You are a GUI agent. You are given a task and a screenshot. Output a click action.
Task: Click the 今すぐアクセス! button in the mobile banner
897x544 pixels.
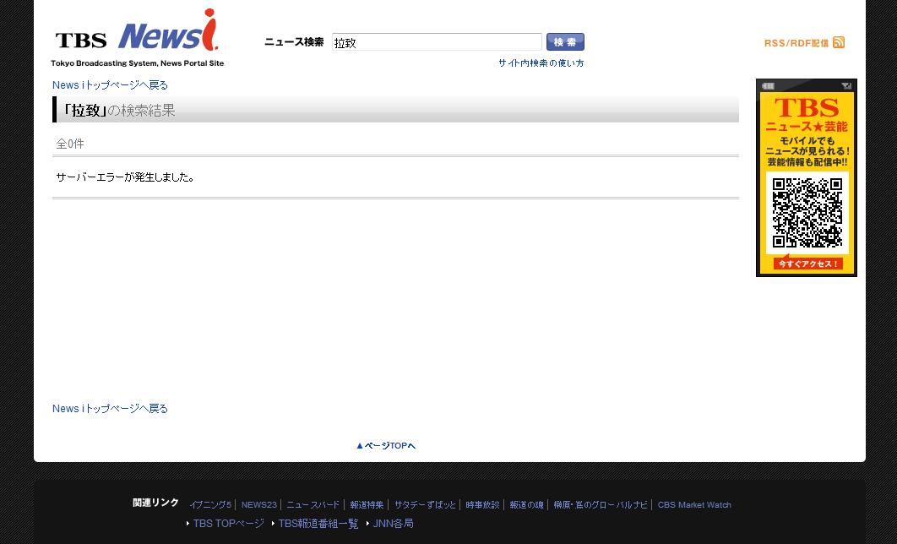click(x=807, y=264)
